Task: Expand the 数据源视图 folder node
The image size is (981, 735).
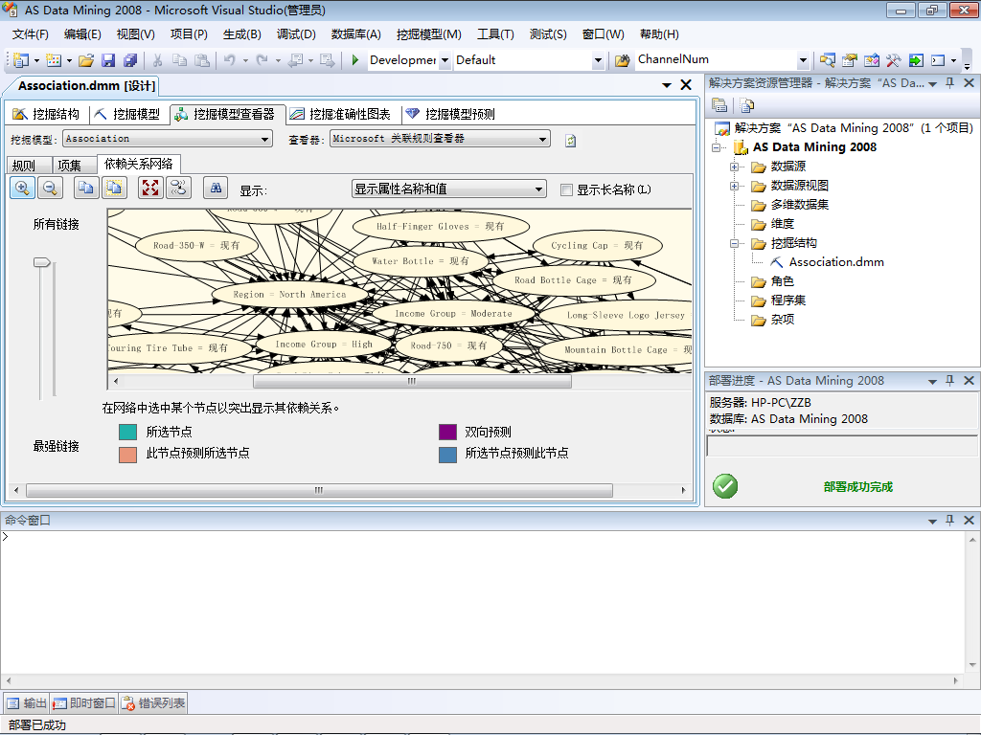Action: coord(735,187)
